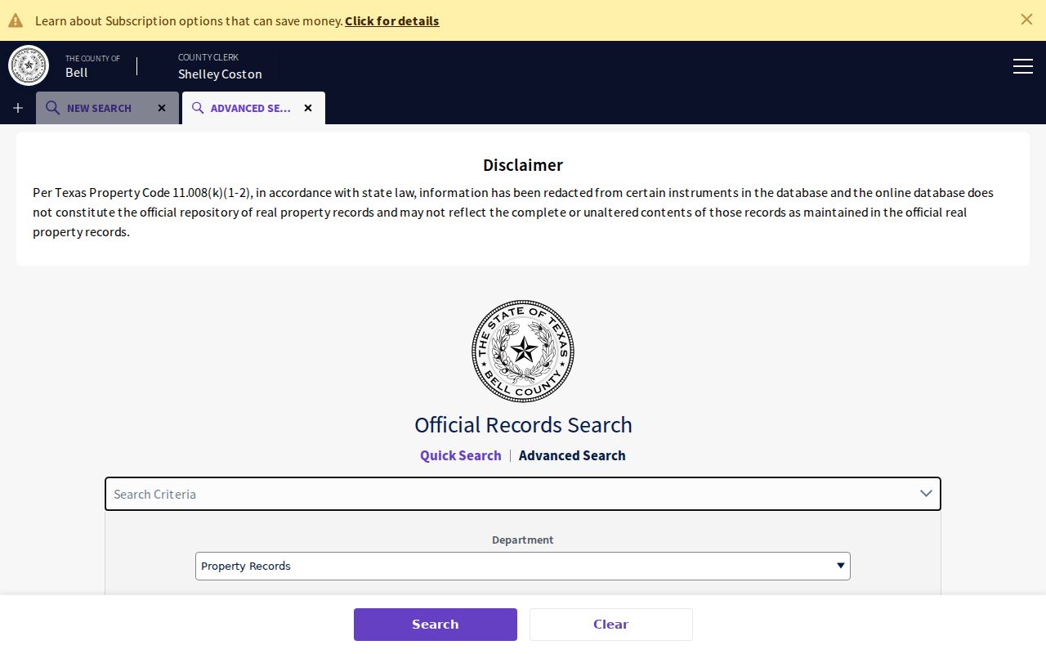The width and height of the screenshot is (1046, 654).
Task: Add a new tab with plus icon
Action: coord(18,108)
